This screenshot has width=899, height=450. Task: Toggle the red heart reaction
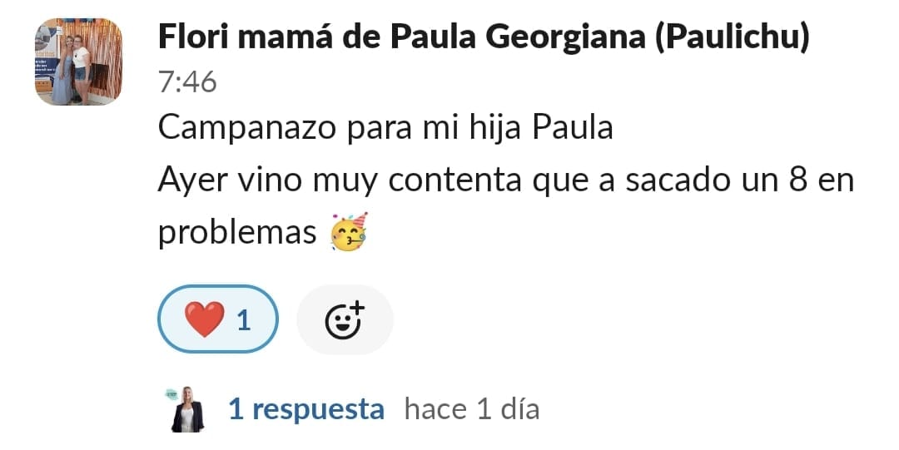[x=217, y=319]
